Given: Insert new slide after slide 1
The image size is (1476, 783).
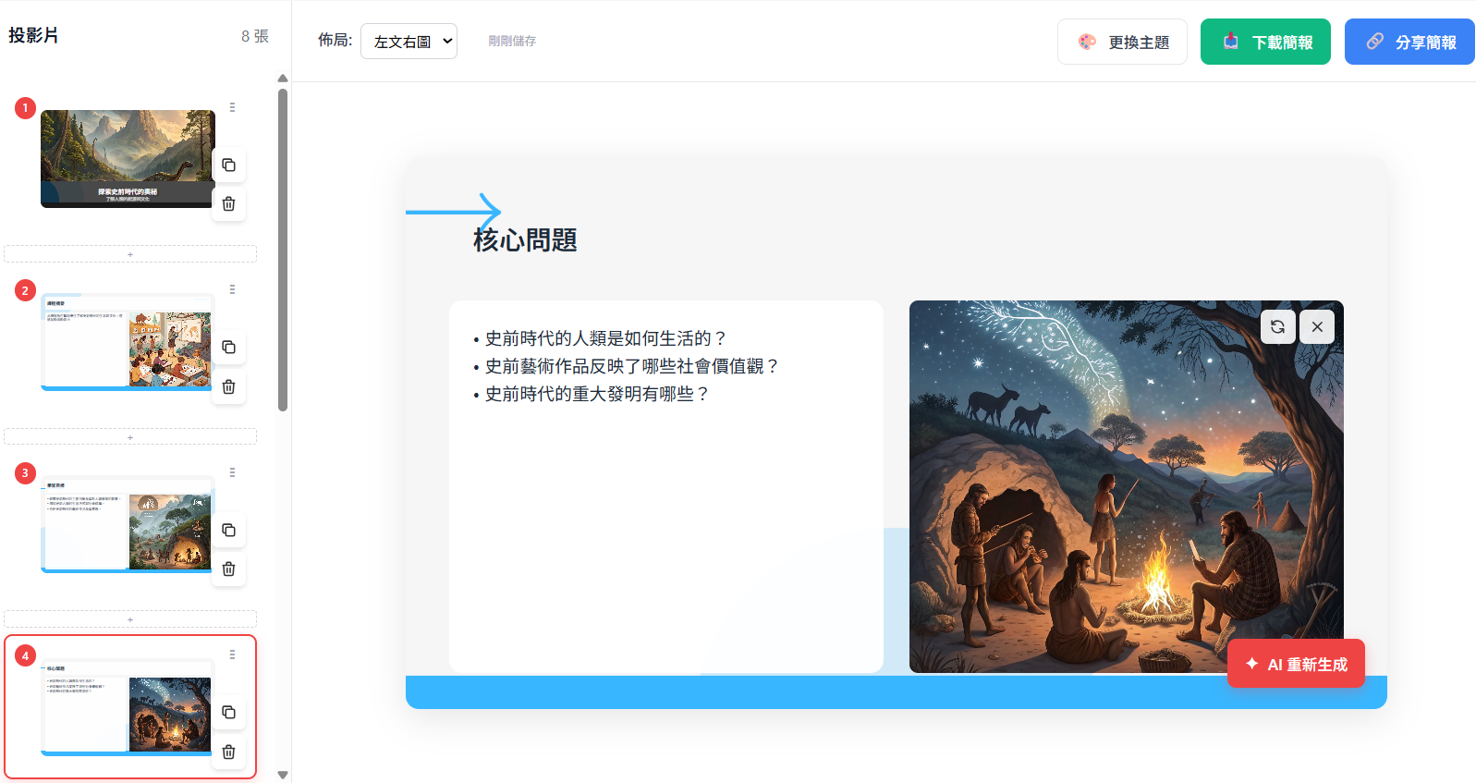Looking at the screenshot, I should click(130, 254).
